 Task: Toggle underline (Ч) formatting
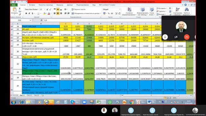click(x=32, y=14)
